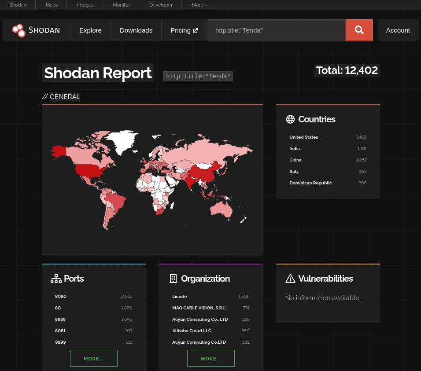Open the Account menu
This screenshot has width=421, height=371.
coord(398,30)
